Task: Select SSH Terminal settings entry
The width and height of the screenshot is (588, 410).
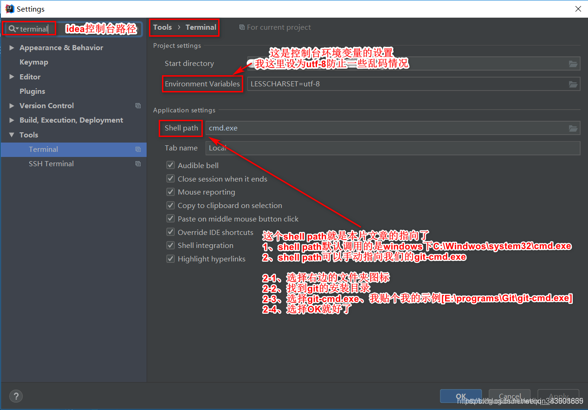Action: click(x=73, y=164)
